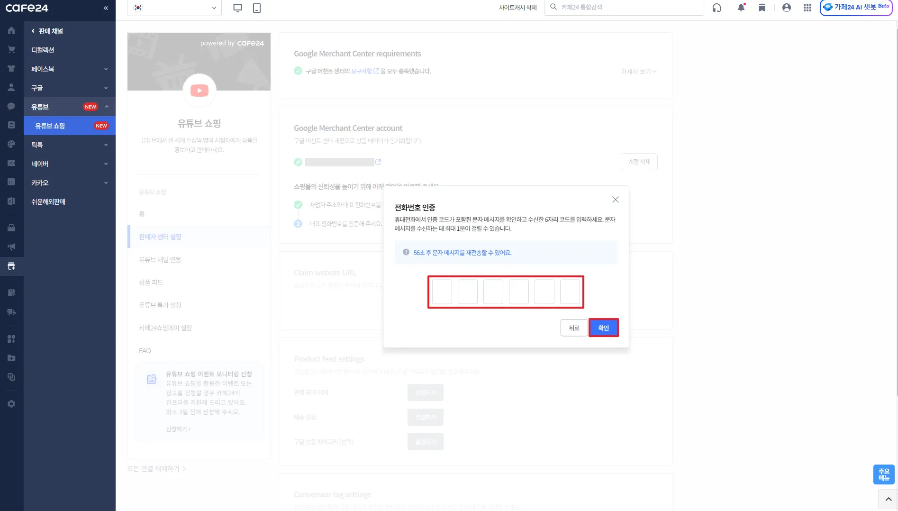Click the first 설정하기 button under Product feed

(x=425, y=392)
